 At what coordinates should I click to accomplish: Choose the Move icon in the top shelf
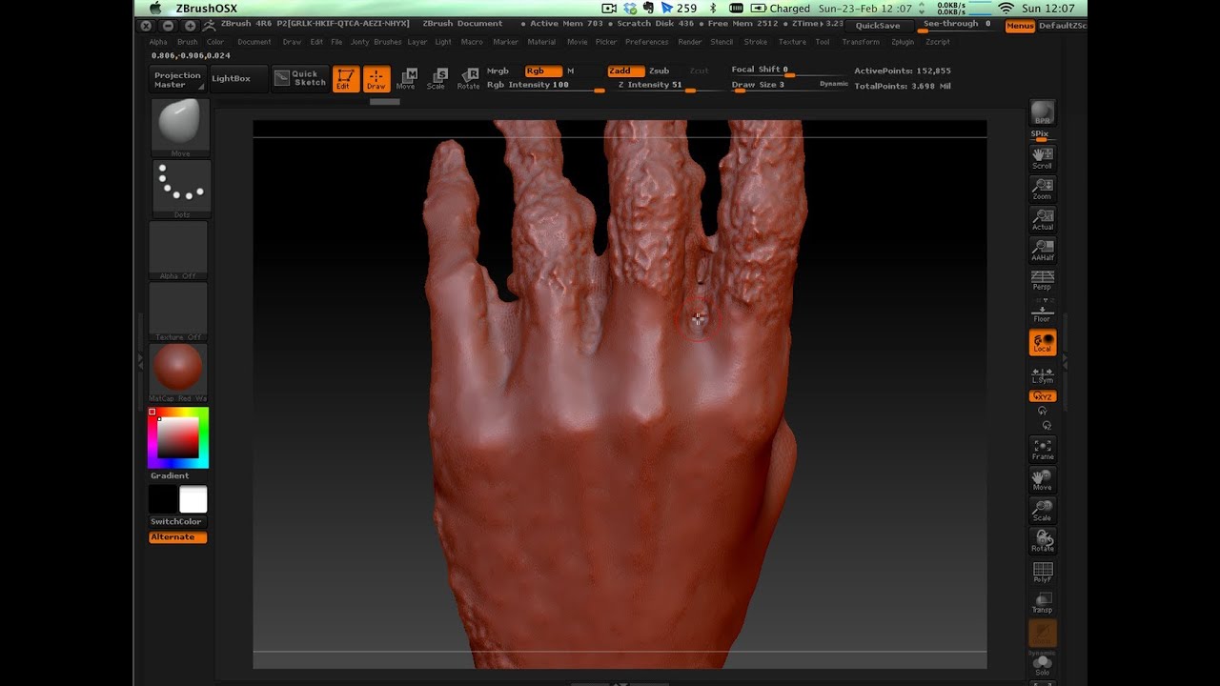tap(406, 79)
